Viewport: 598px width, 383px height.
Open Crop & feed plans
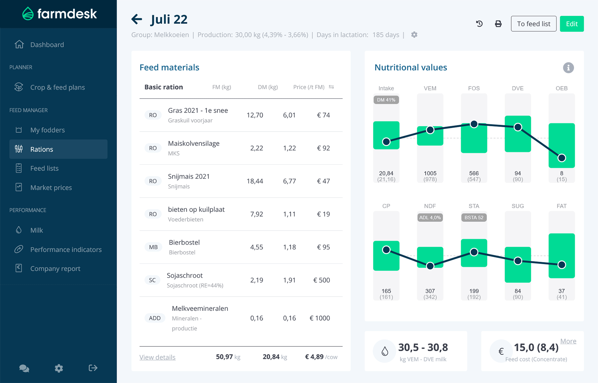click(57, 87)
